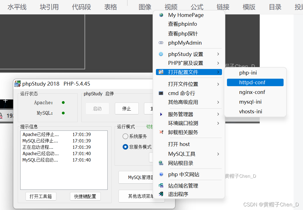Click 模版 in the editor toolbar
Image resolution: width=303 pixels, height=210 pixels.
[x=249, y=7]
